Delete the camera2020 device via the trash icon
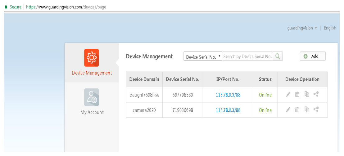 [x=297, y=109]
